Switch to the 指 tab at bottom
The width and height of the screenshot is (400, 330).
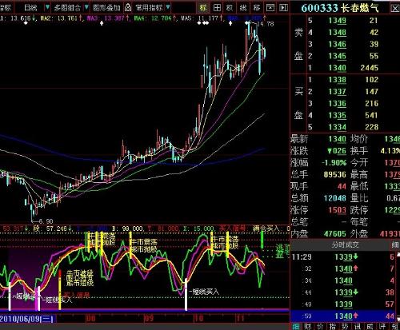point(333,327)
